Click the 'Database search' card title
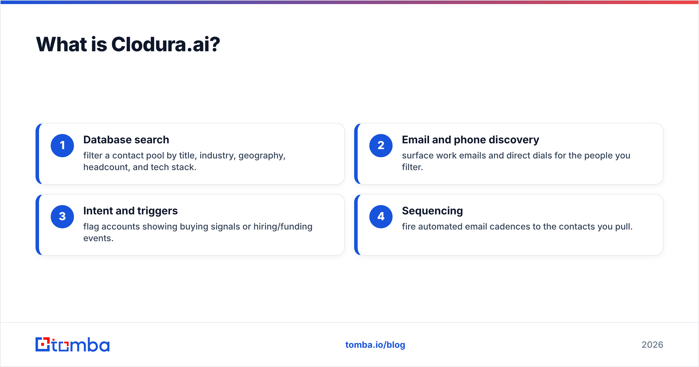This screenshot has height=367, width=699. pyautogui.click(x=126, y=140)
